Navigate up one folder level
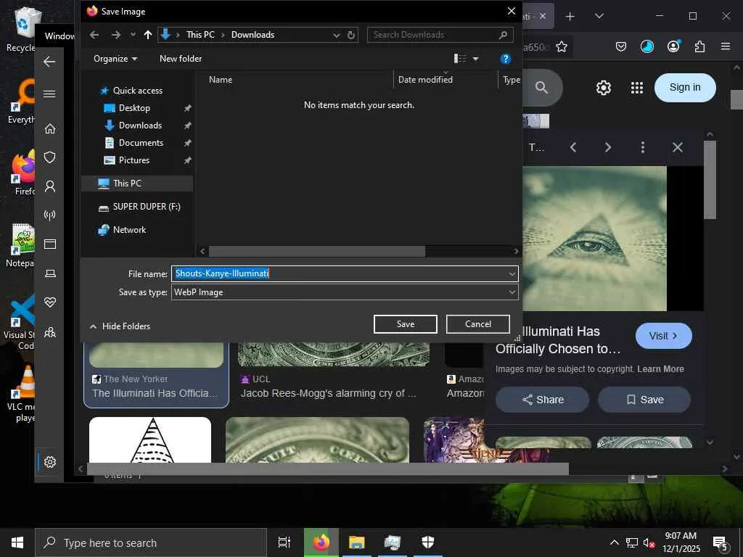 click(148, 35)
